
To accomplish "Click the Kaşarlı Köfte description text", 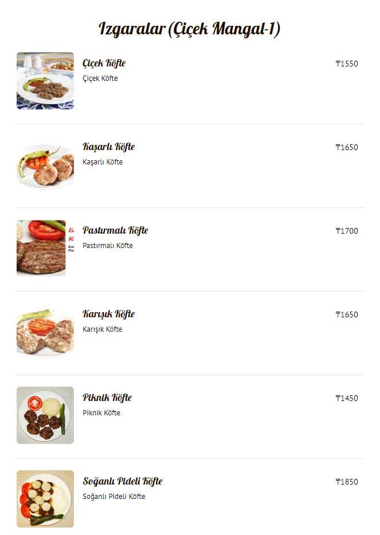I will coord(103,162).
